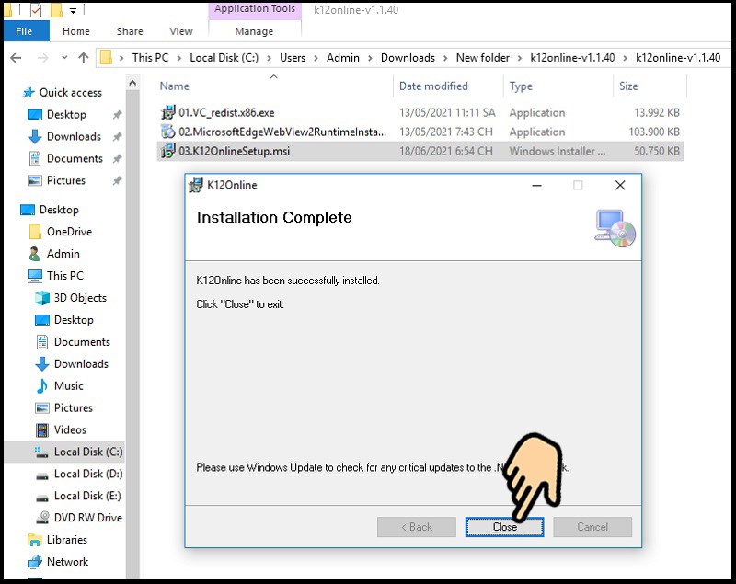Click Users in the breadcrumb path
This screenshot has height=584, width=736.
click(x=293, y=58)
